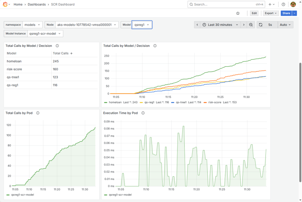302x202 pixels.
Task: Open Total Calls by Model graph panel title
Action: coord(126,46)
